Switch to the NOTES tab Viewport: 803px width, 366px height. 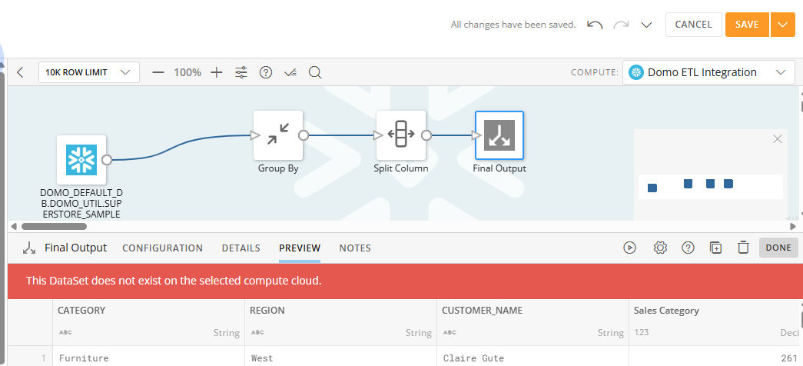(x=355, y=248)
